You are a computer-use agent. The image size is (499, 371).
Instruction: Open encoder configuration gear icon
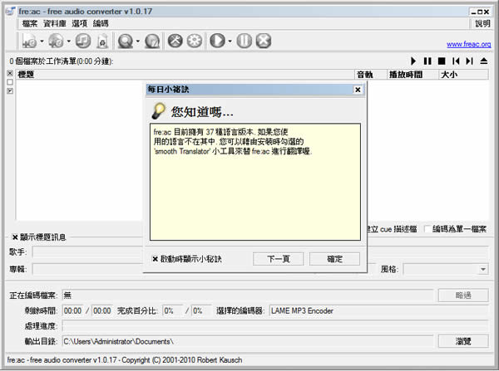point(195,41)
